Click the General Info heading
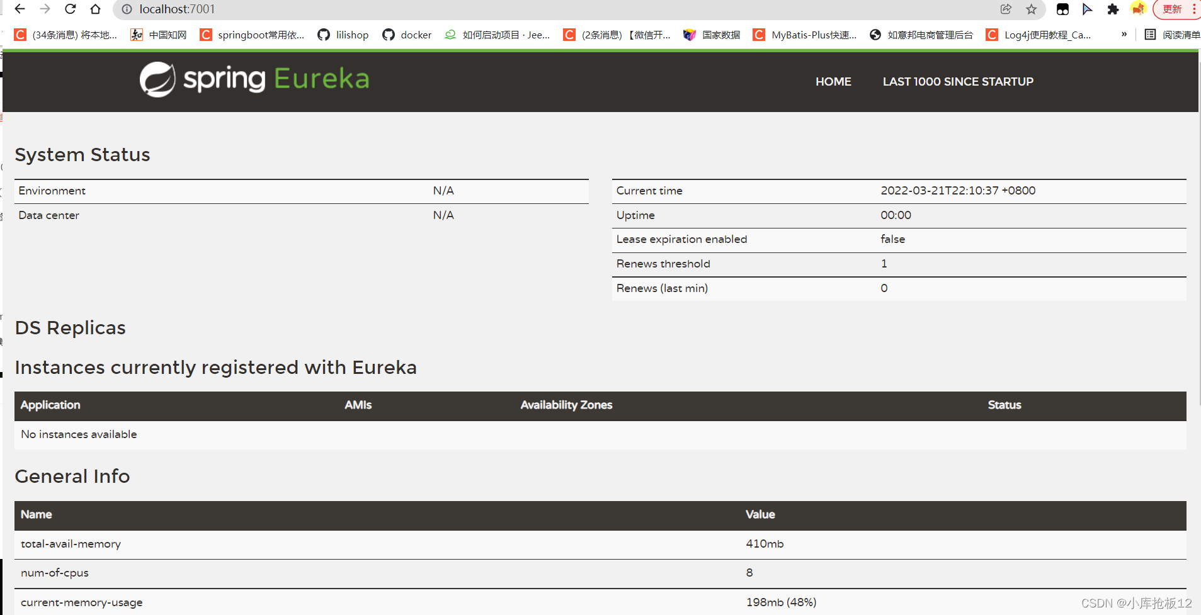The width and height of the screenshot is (1201, 615). 72,477
